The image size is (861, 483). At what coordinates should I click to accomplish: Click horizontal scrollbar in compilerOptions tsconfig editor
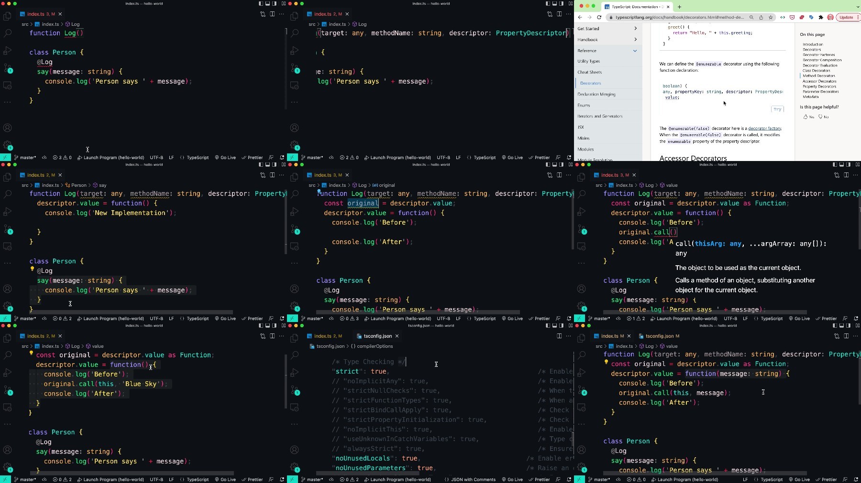368,473
